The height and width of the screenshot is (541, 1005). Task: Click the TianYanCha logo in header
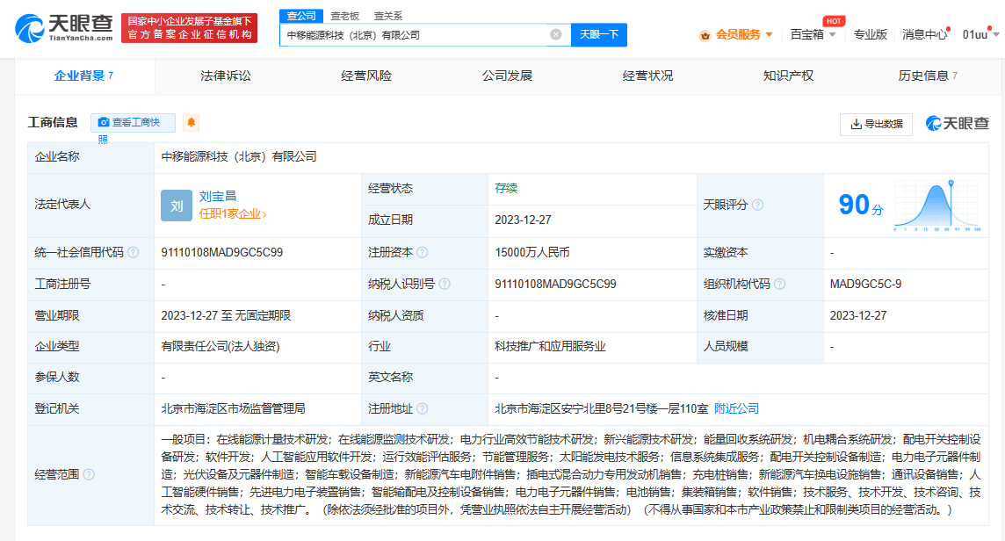tap(64, 28)
